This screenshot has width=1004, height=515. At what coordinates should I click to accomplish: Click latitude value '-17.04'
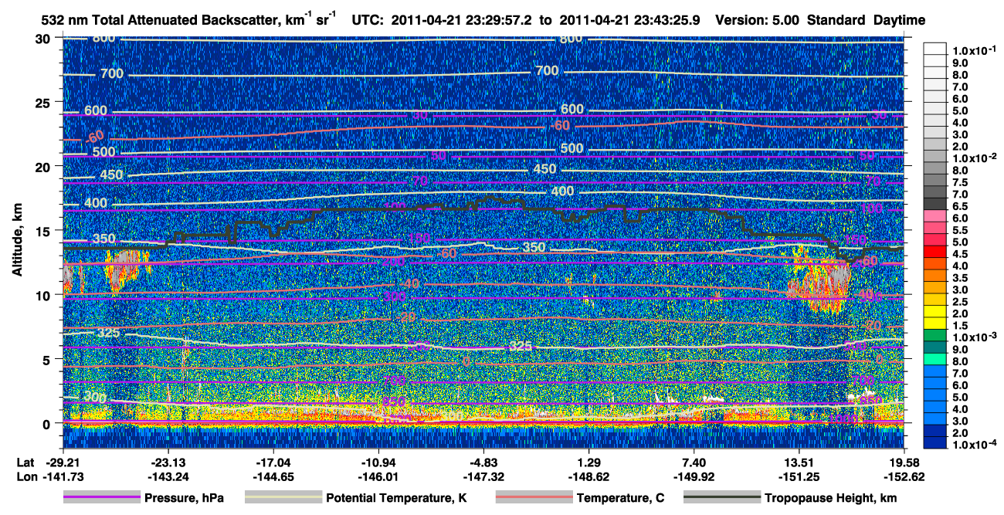pos(273,462)
